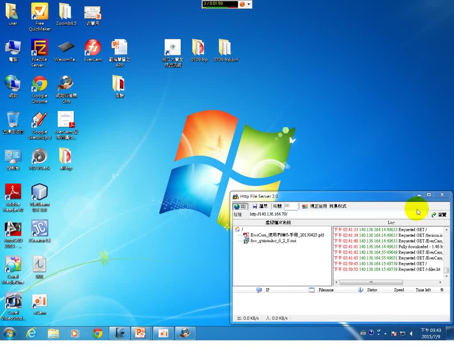The height and width of the screenshot is (363, 454).
Task: Select the Adobe Reader XI desktop icon
Action: [13, 198]
